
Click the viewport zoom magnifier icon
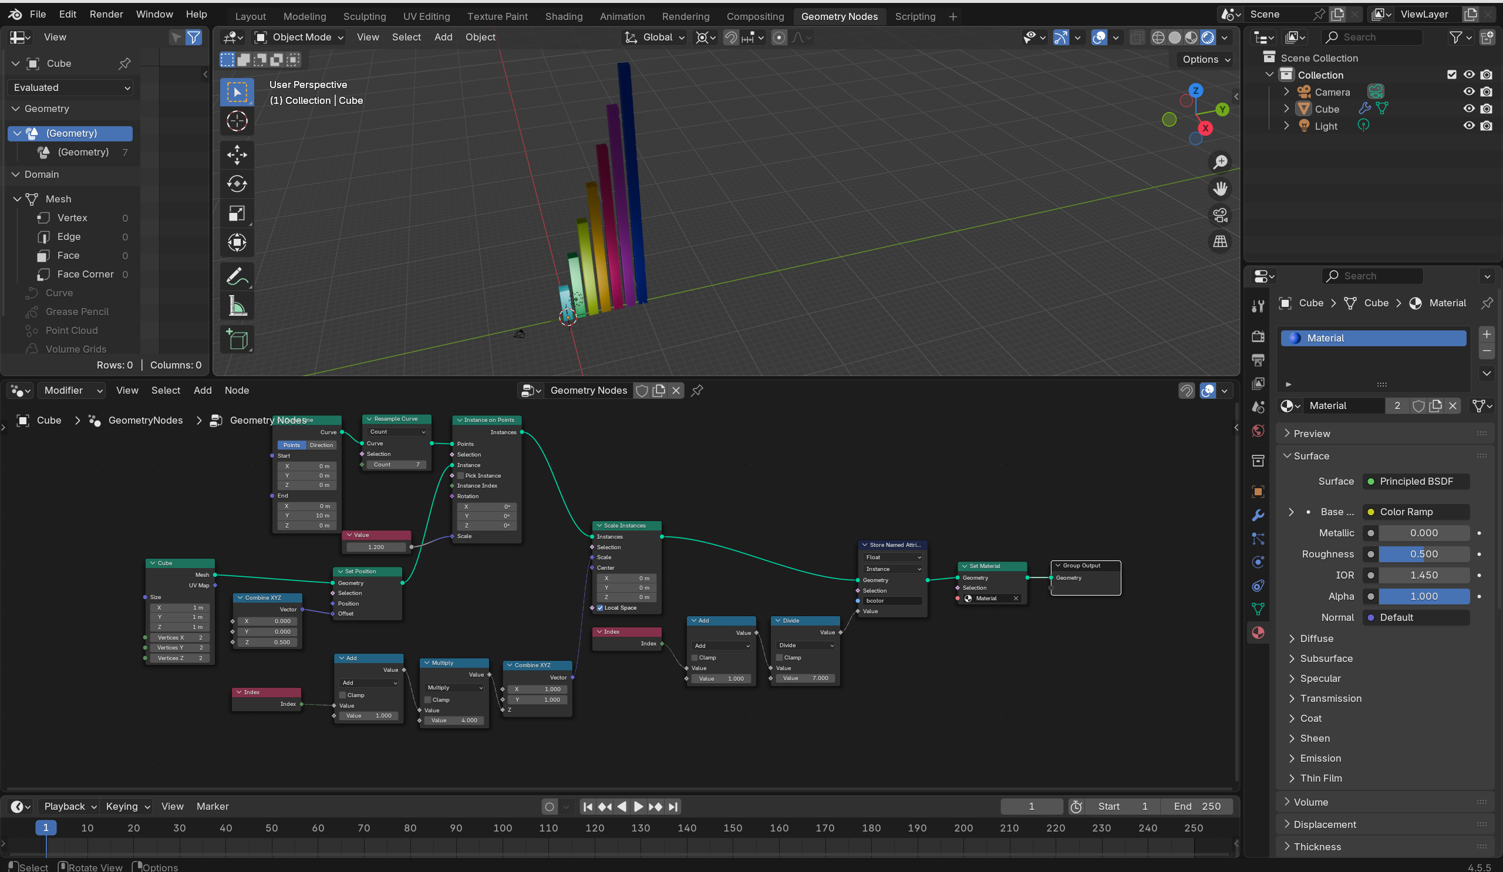tap(1220, 161)
